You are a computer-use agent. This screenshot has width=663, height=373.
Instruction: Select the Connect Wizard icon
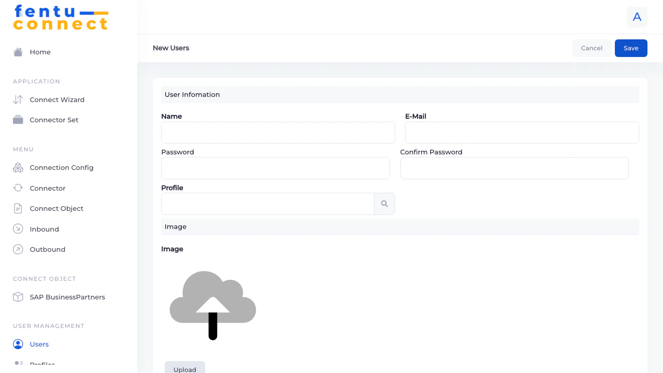[18, 99]
